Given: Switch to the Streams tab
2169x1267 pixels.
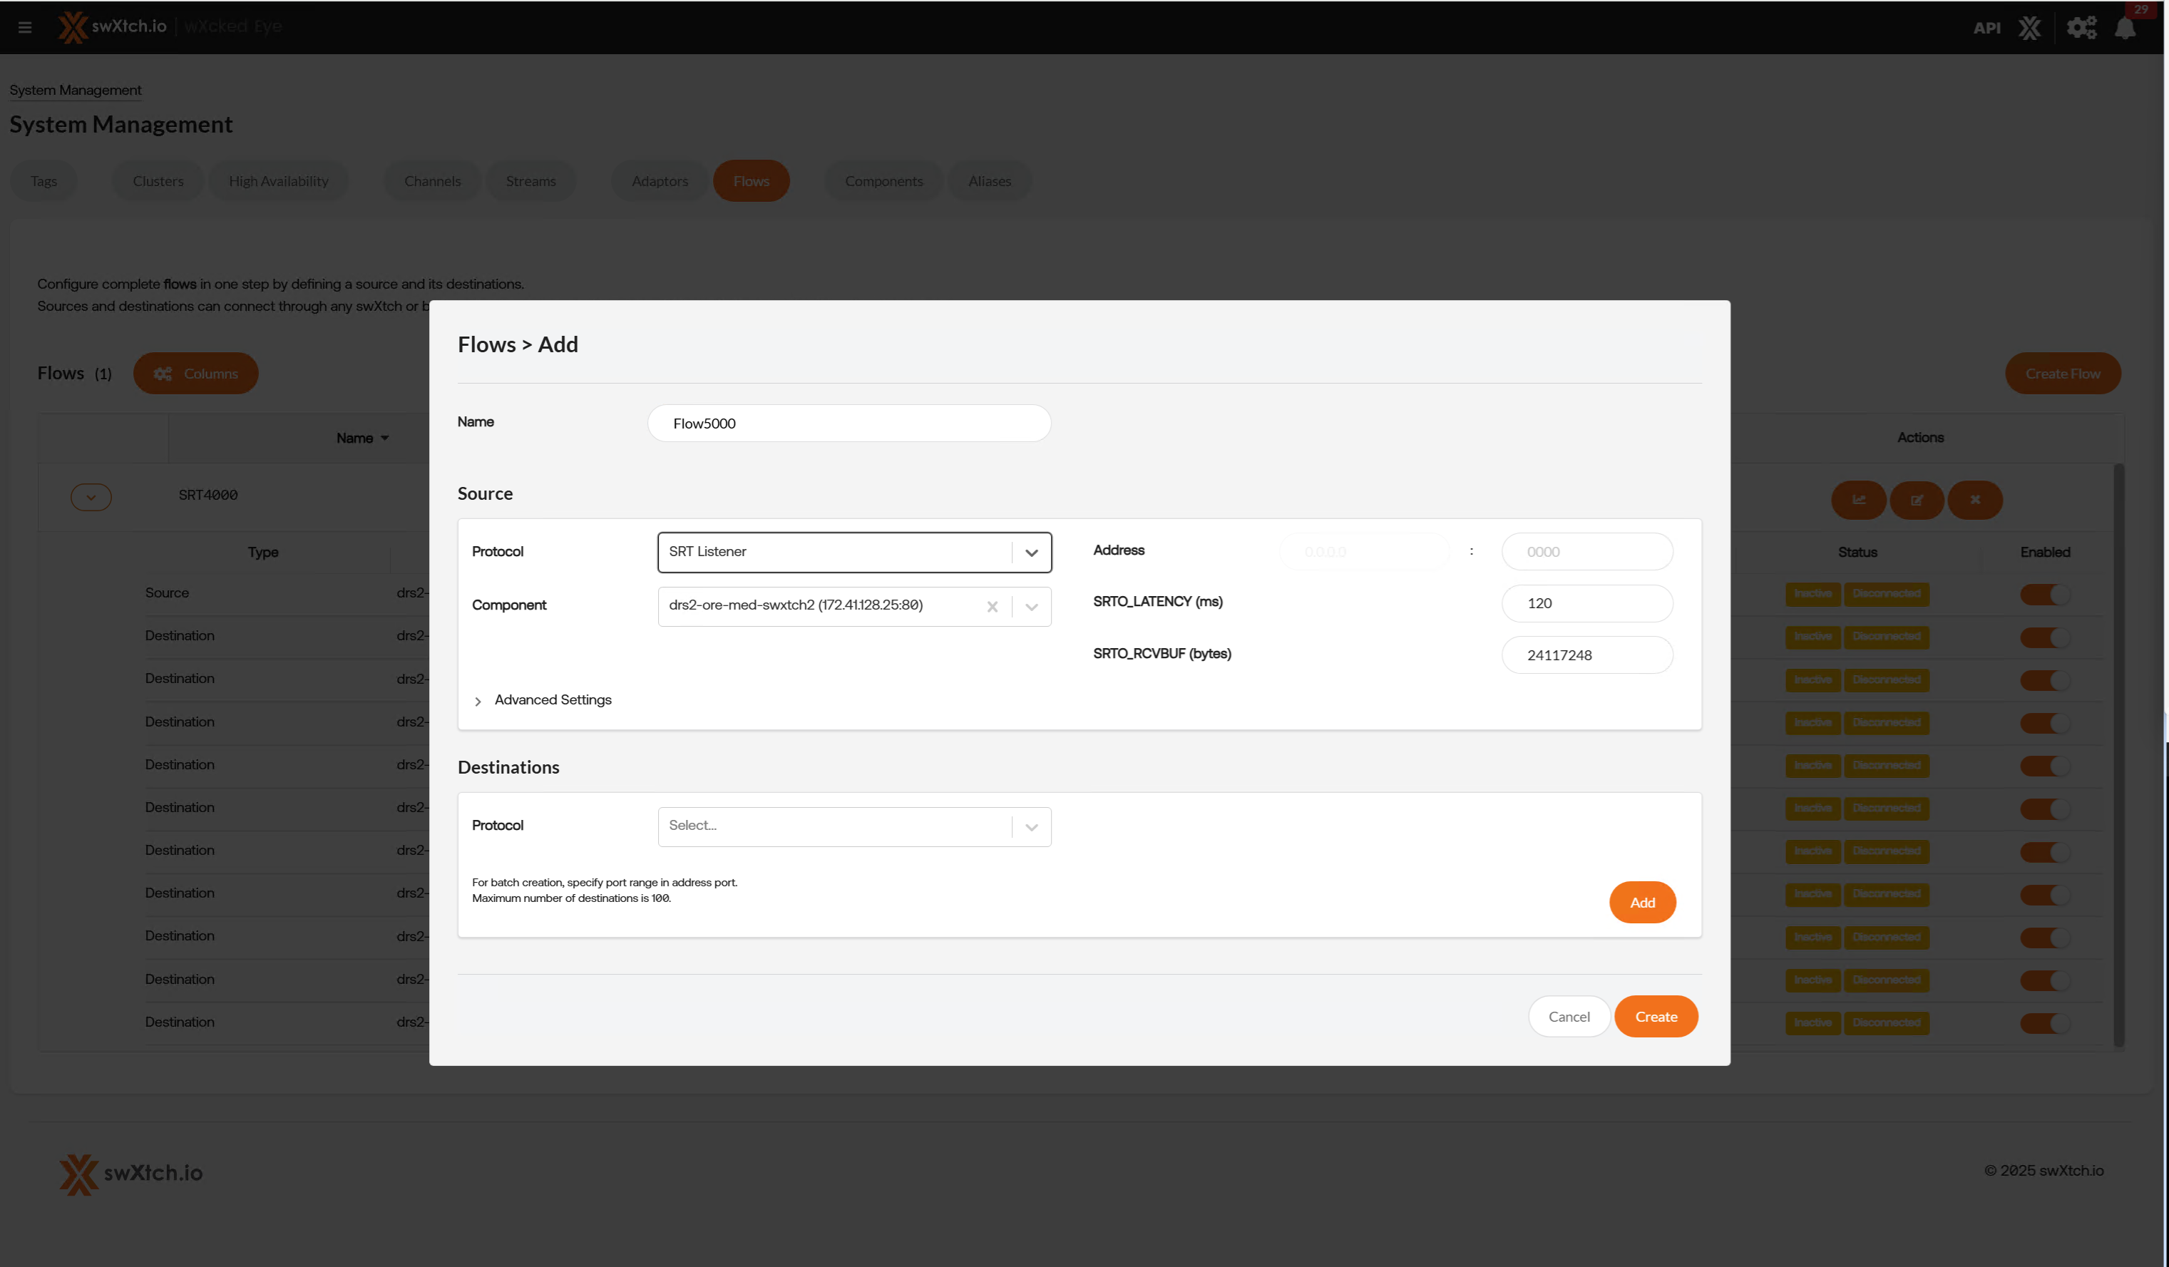Looking at the screenshot, I should coord(530,181).
